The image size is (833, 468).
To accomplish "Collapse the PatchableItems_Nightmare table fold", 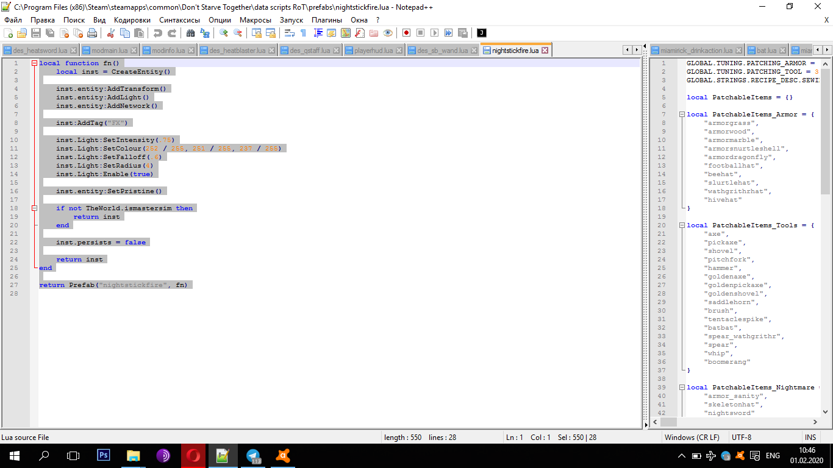I will (x=682, y=388).
